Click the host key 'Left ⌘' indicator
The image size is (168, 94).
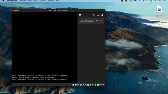tap(102, 85)
